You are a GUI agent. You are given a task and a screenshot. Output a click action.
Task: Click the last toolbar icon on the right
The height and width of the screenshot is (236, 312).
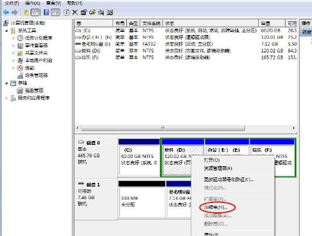[x=110, y=12]
